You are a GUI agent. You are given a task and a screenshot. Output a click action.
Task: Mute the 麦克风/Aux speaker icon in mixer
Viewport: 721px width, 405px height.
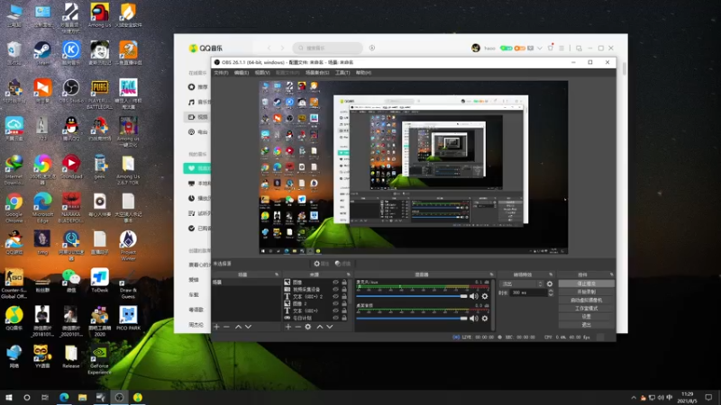point(474,296)
